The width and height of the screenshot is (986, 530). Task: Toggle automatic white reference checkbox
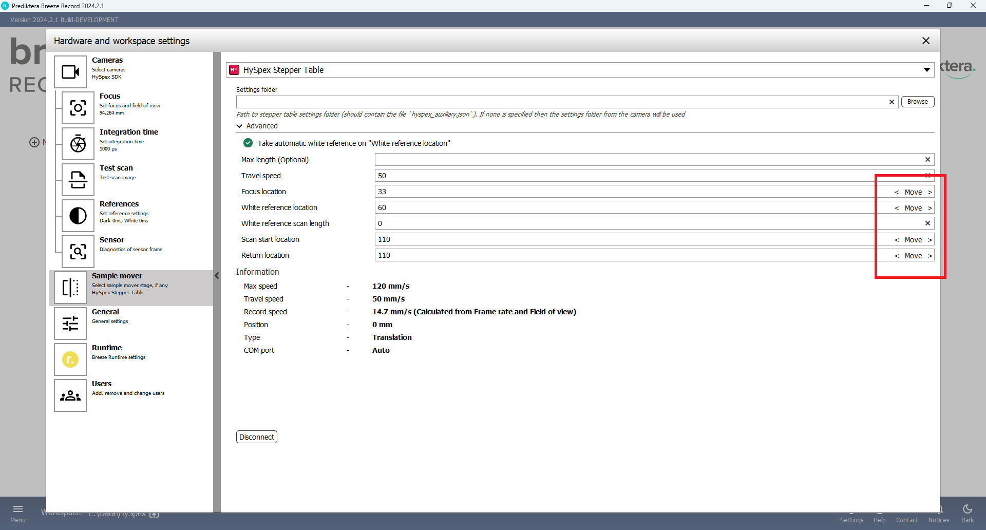(248, 143)
